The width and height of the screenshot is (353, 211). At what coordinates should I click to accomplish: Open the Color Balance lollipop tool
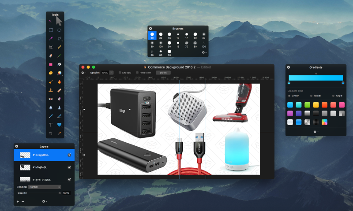point(59,73)
